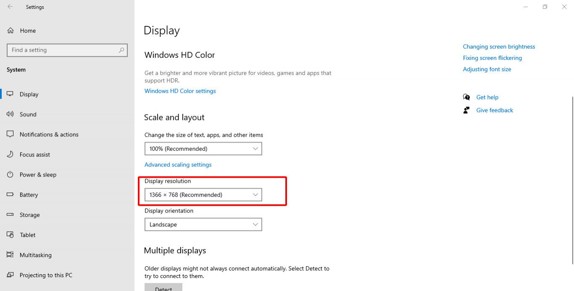The image size is (574, 291).
Task: Expand the Landscape orientation dropdown
Action: (203, 224)
